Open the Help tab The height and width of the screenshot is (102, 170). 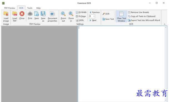pyautogui.click(x=38, y=8)
